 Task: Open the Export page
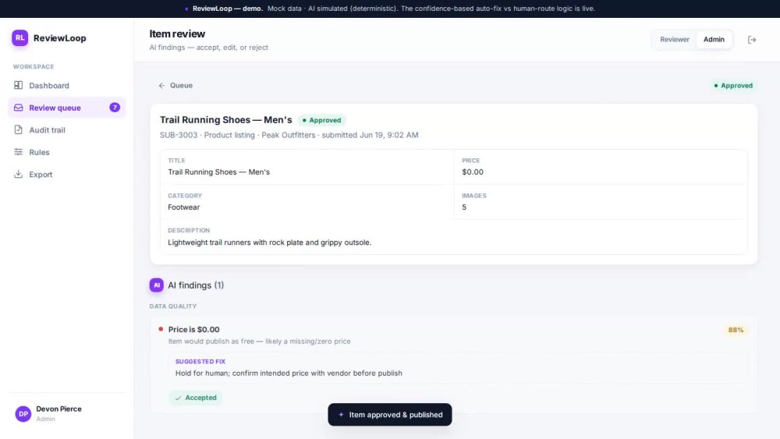[x=66, y=175]
